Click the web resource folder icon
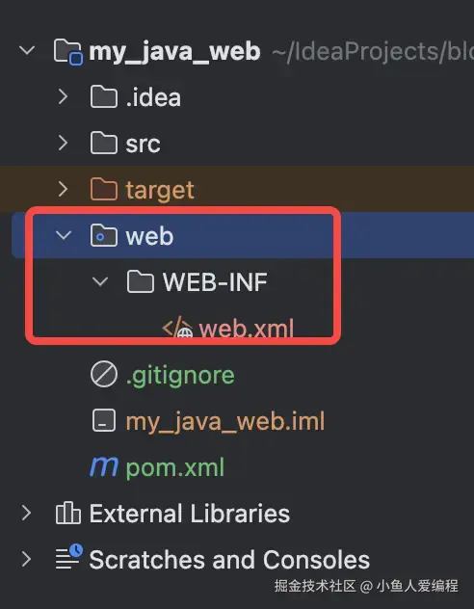Screen dimensions: 474x609 [104, 235]
